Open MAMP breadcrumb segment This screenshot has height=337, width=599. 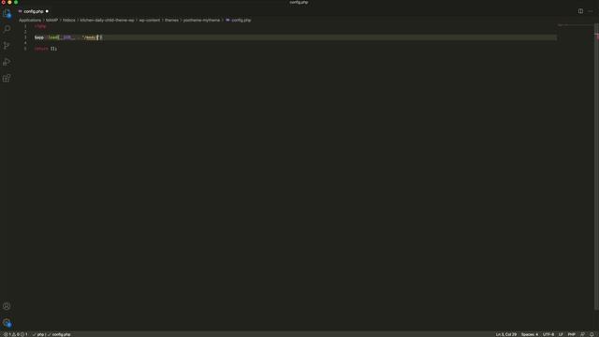click(51, 21)
